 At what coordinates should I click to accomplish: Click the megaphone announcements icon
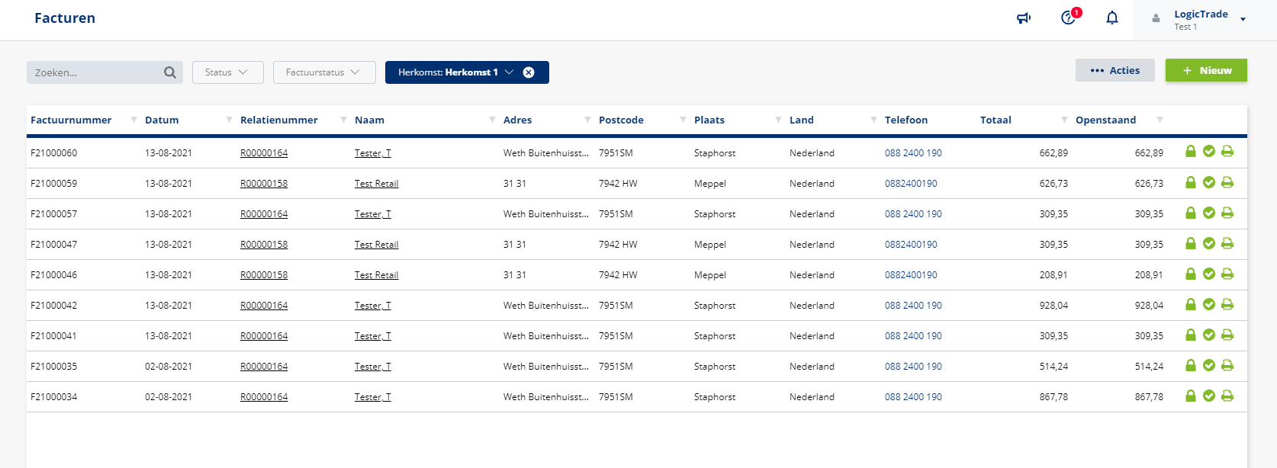pyautogui.click(x=1024, y=18)
